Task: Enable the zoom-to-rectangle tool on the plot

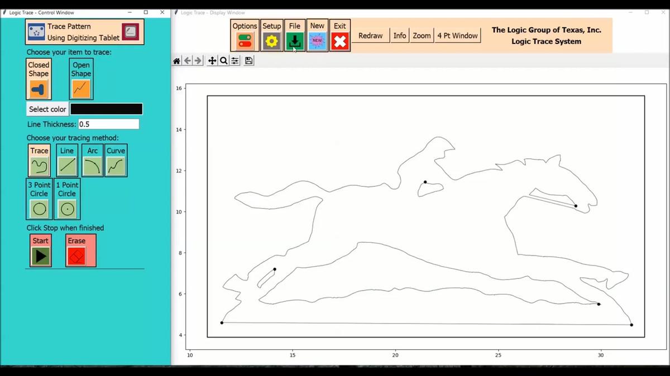Action: pyautogui.click(x=223, y=60)
